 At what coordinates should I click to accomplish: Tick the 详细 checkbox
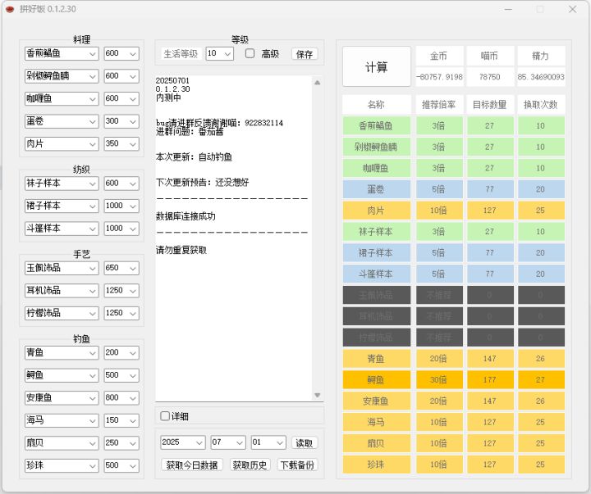(x=165, y=416)
